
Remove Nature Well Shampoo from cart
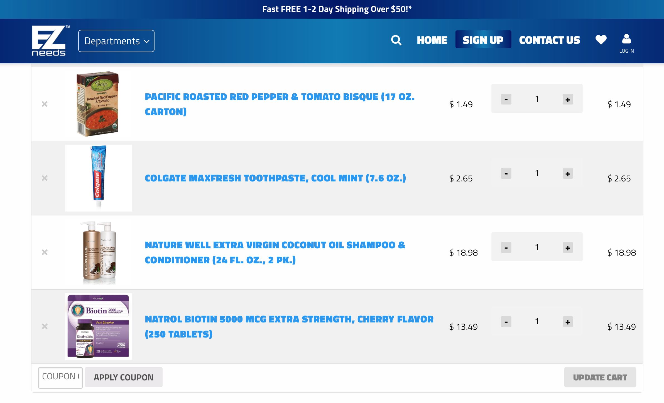click(x=45, y=252)
